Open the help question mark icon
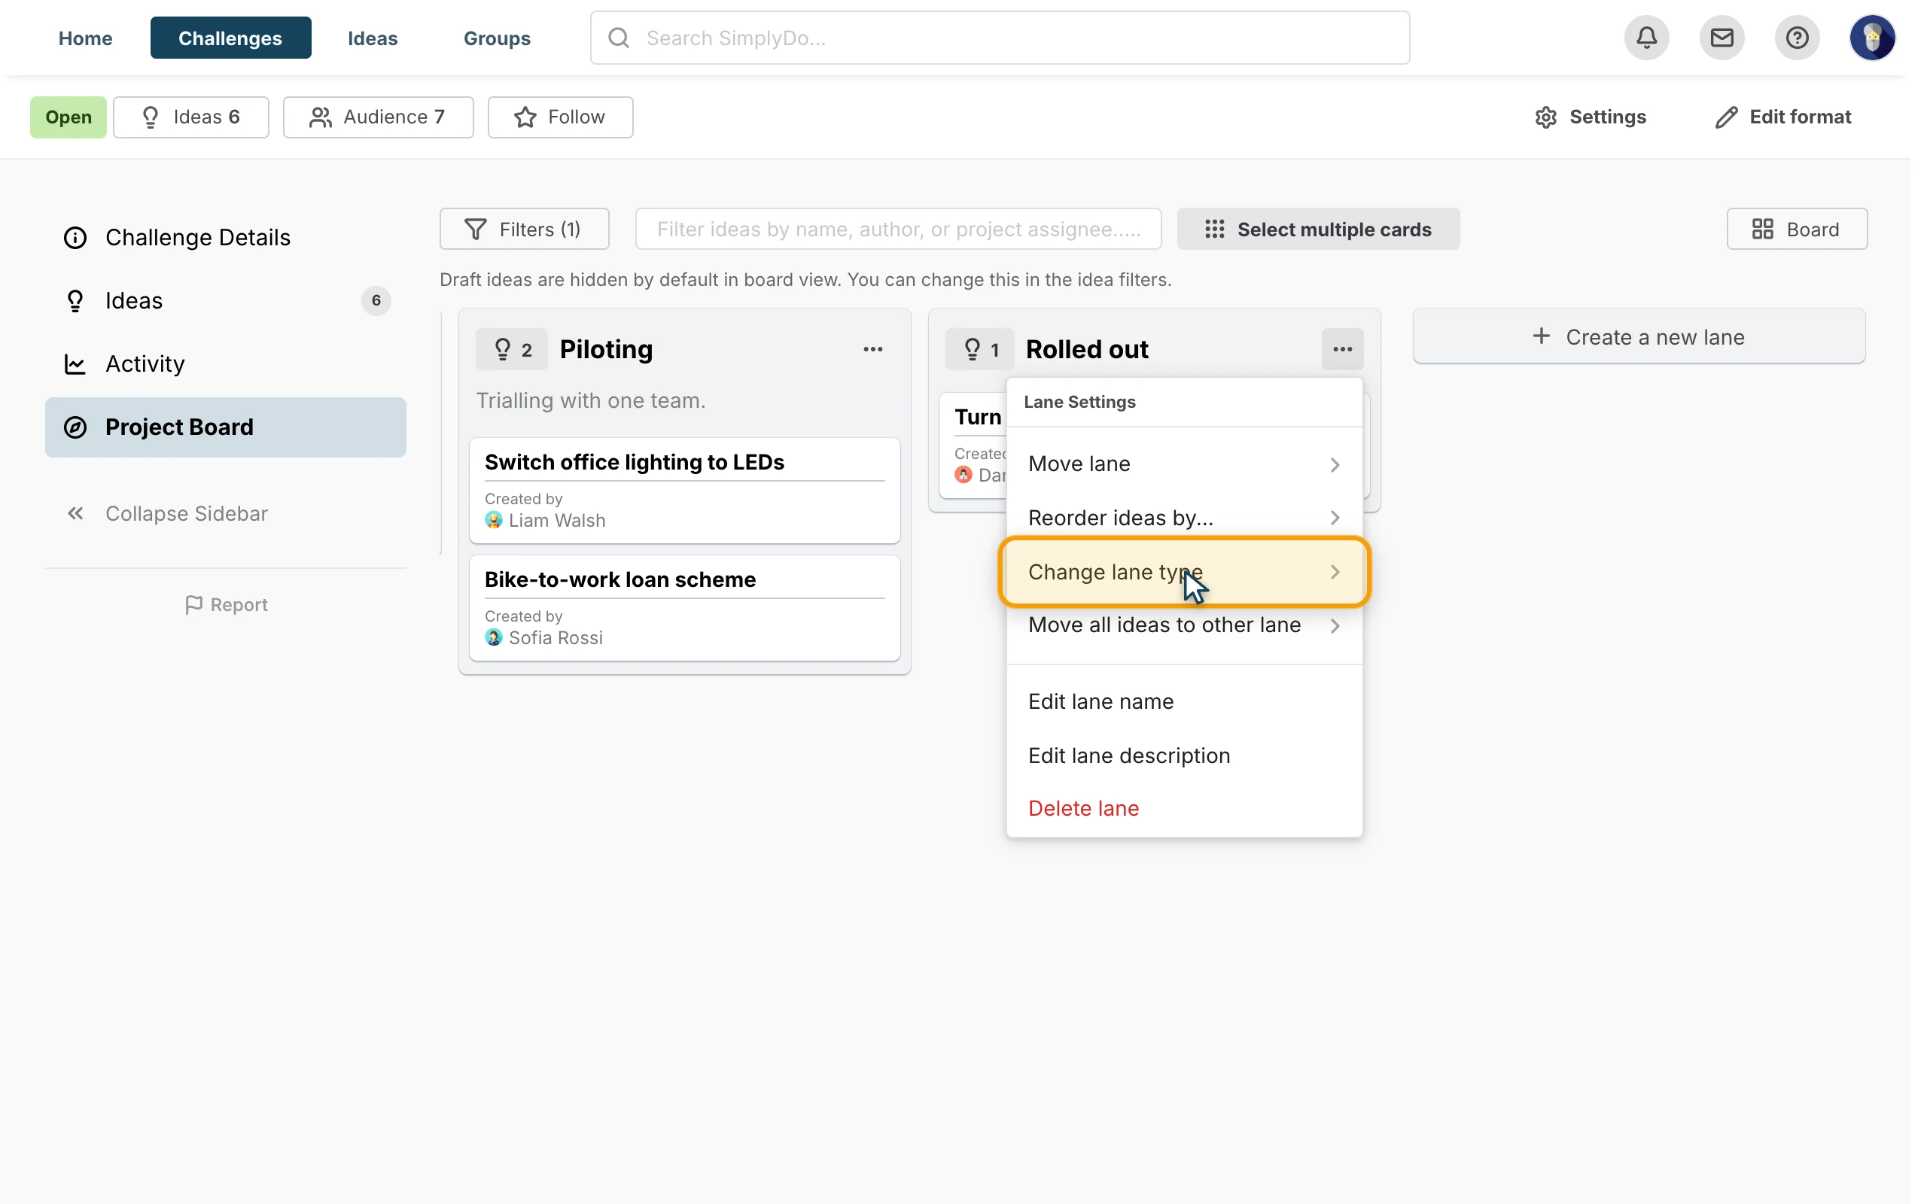1927x1204 pixels. 1797,38
